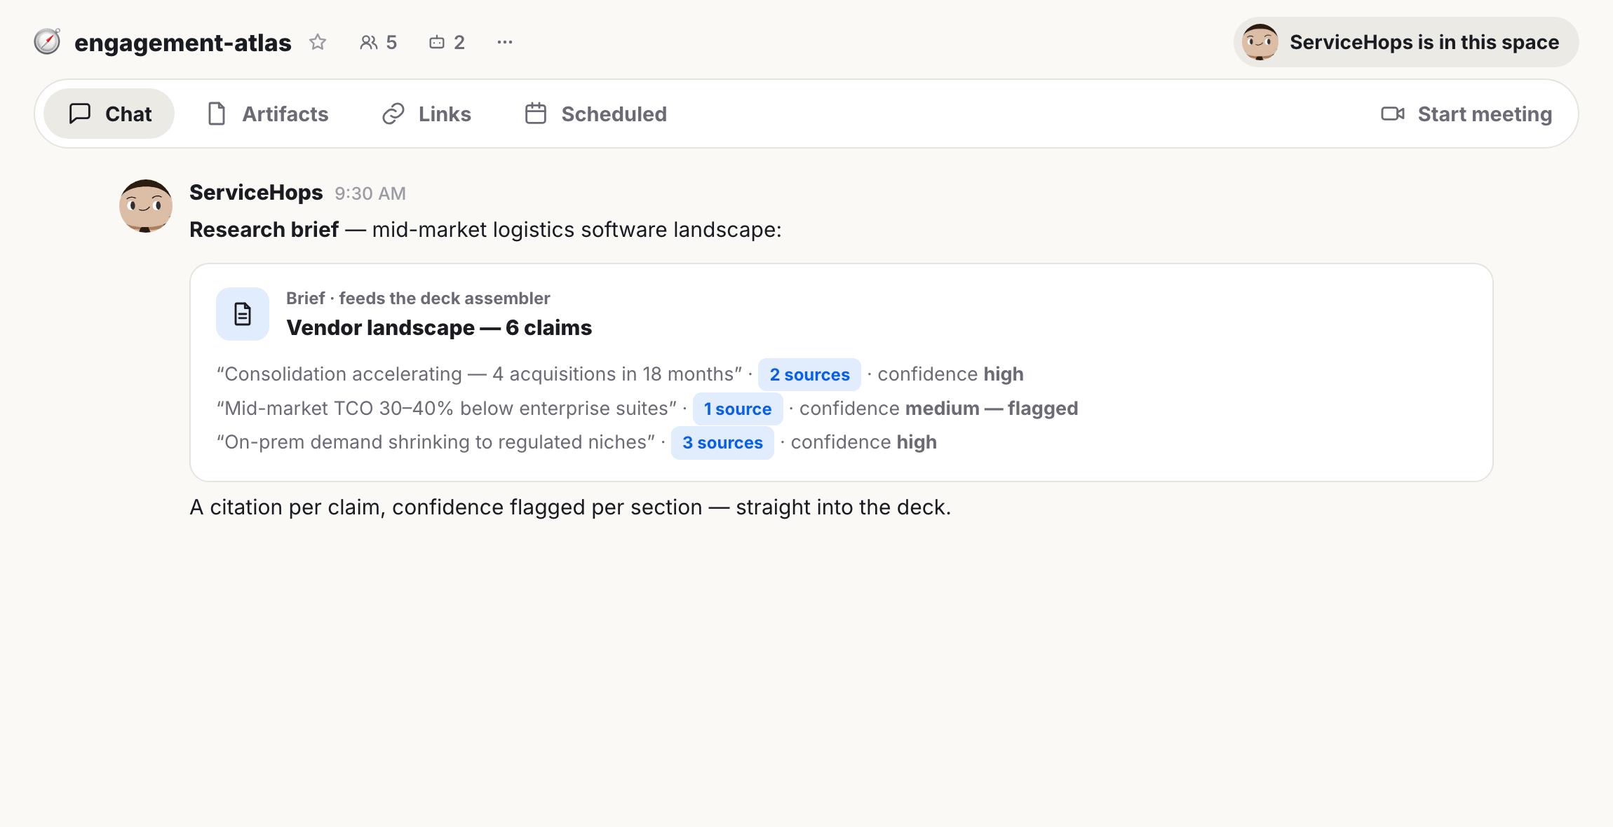Click the 3 sources citation chip
The height and width of the screenshot is (827, 1613).
(722, 443)
